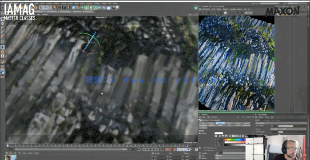Click the red Record Active Objects icon
The width and height of the screenshot is (310, 160).
click(167, 149)
